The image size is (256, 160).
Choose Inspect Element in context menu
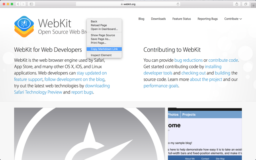tap(104, 55)
